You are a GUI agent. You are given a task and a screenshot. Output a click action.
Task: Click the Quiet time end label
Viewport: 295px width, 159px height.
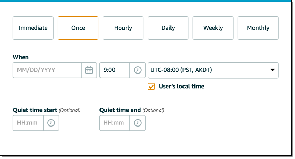click(120, 110)
